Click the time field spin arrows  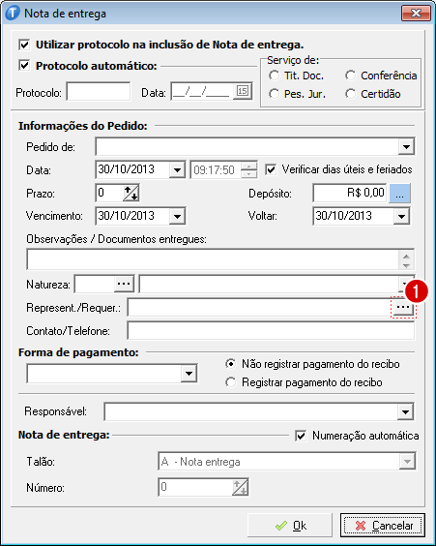248,170
